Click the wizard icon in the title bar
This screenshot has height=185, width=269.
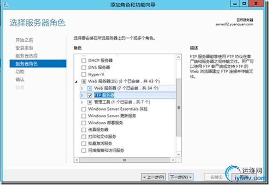click(x=6, y=5)
